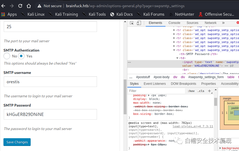Click the new style rule plus icon
The image size is (239, 151).
209,91
